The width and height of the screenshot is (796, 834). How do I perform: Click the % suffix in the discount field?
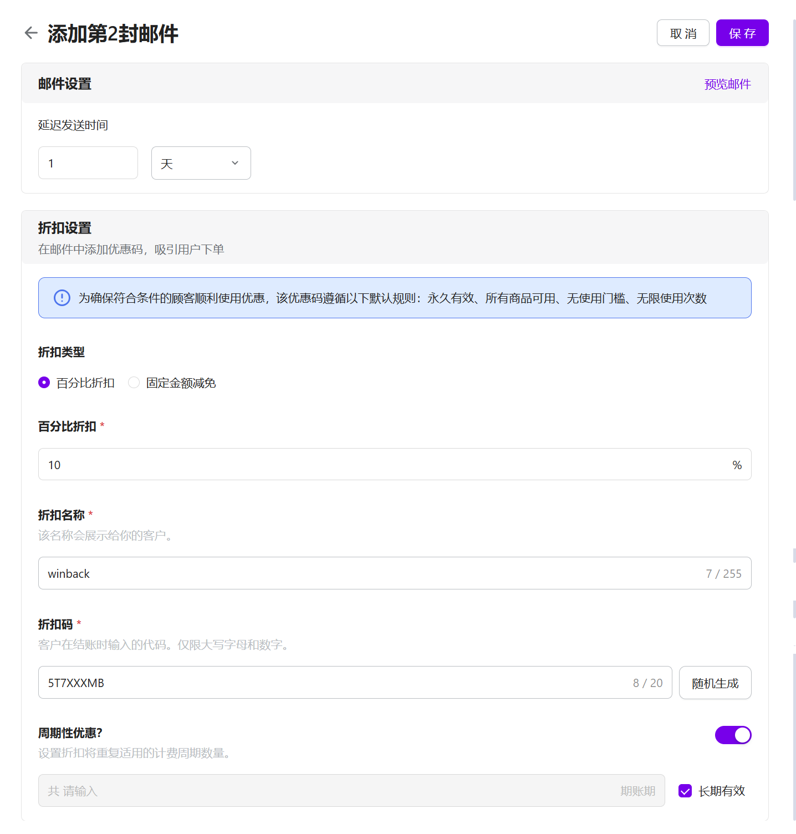click(x=737, y=465)
